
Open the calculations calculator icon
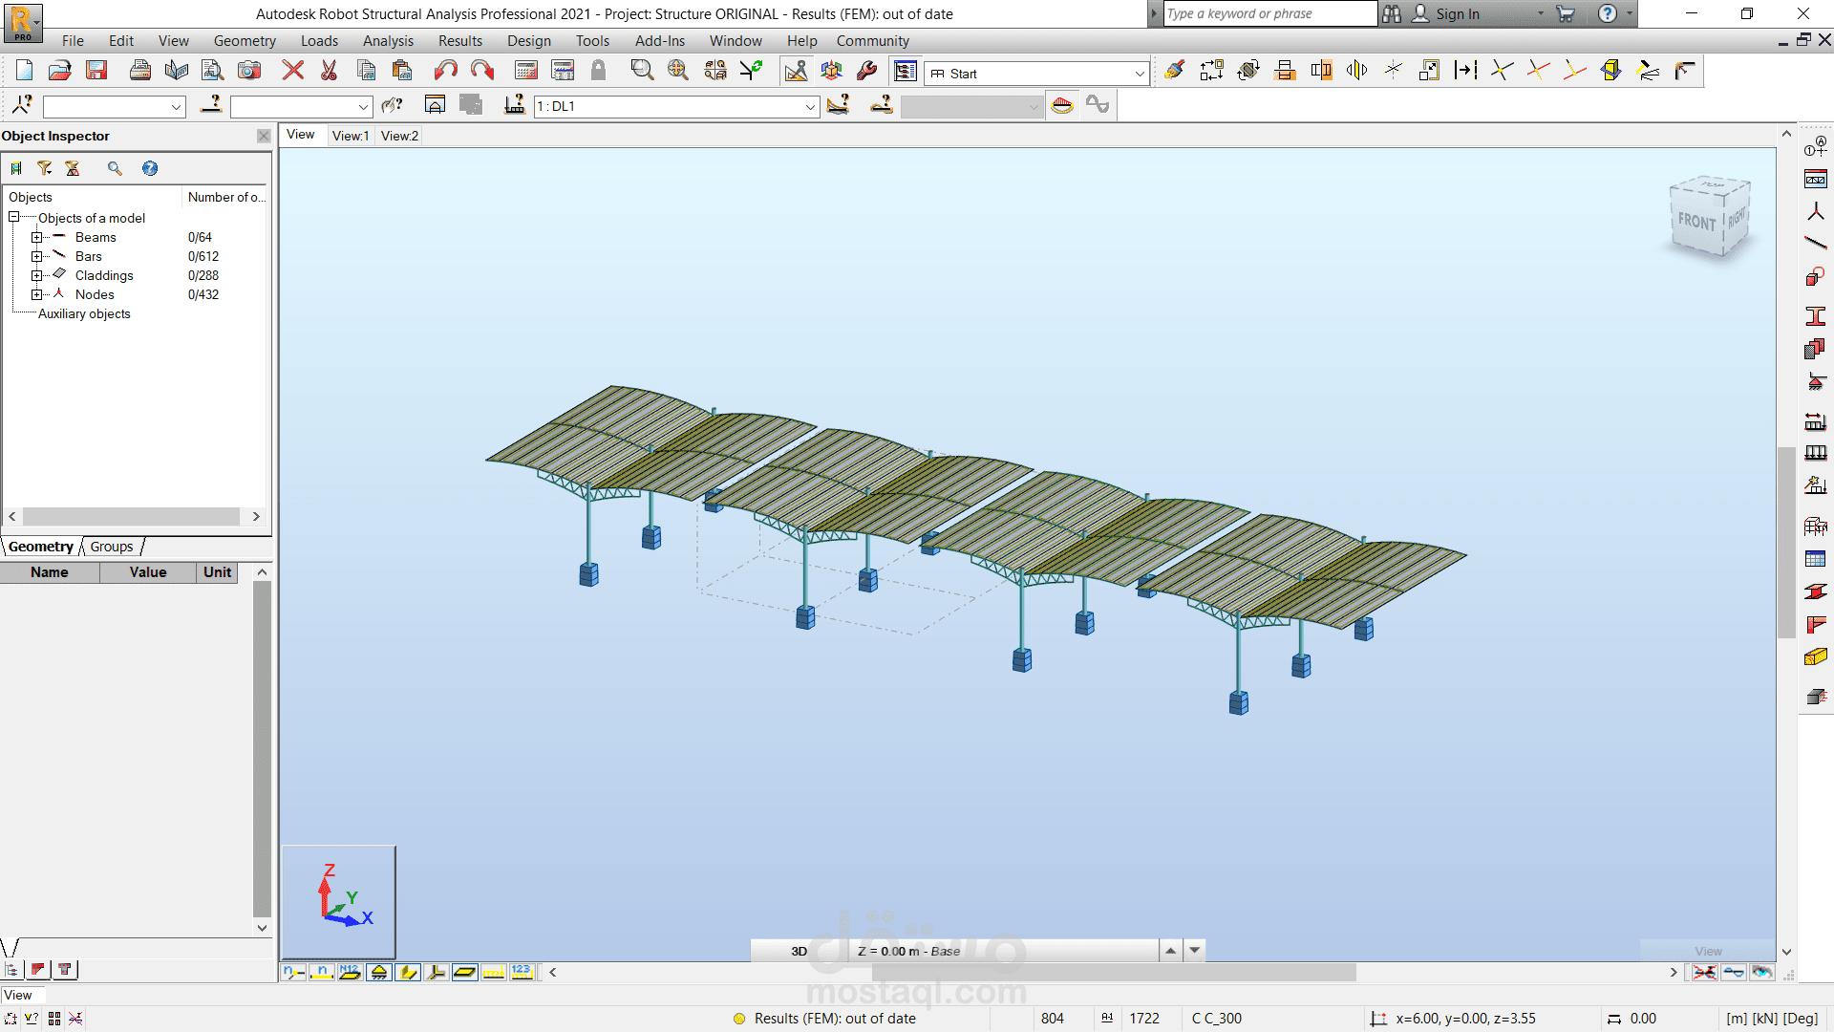tap(526, 70)
